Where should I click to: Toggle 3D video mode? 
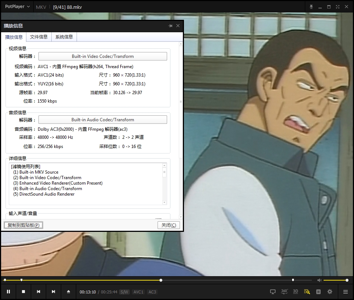click(295, 292)
